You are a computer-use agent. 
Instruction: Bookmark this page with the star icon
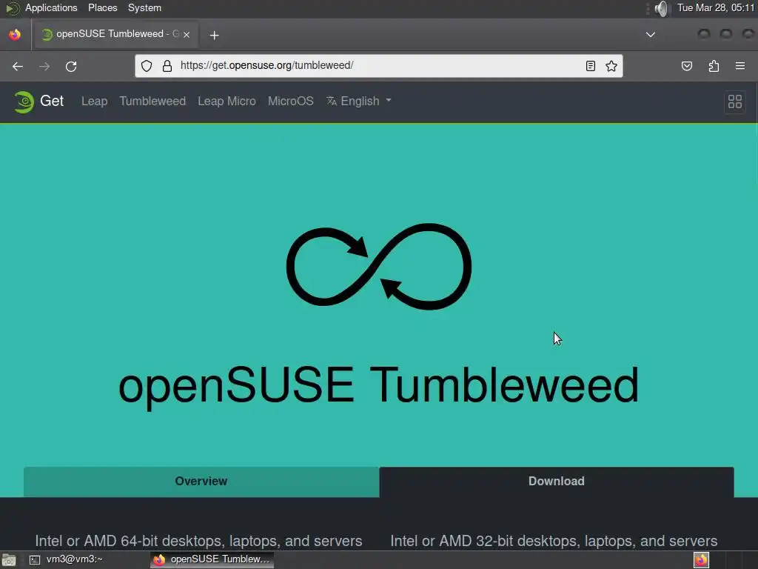click(611, 66)
